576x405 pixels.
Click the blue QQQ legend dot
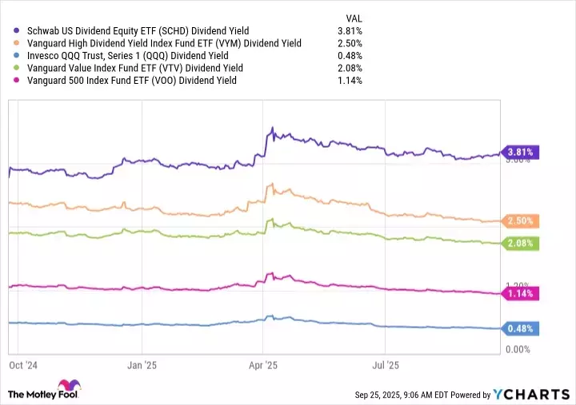tap(18, 55)
